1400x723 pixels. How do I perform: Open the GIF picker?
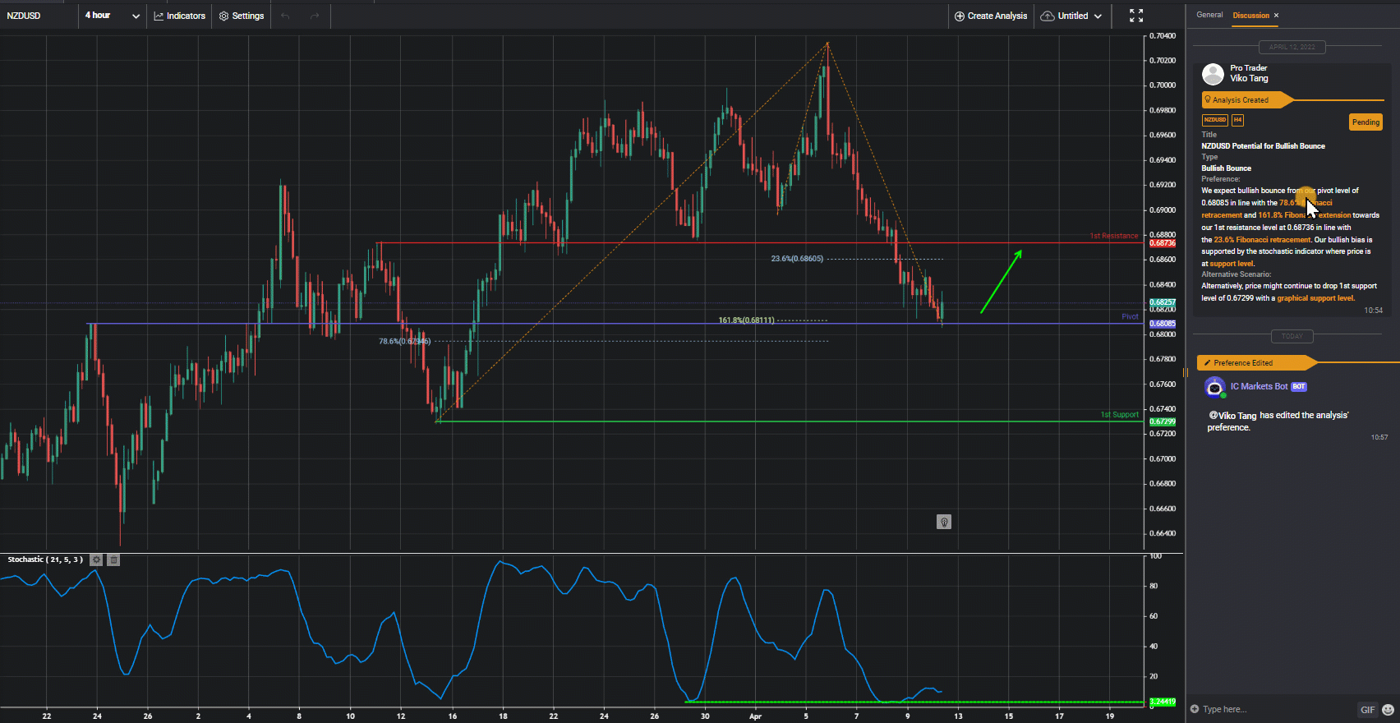coord(1367,709)
